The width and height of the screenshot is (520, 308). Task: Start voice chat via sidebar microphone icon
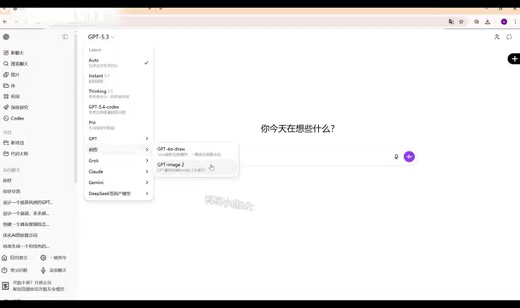coord(43,270)
